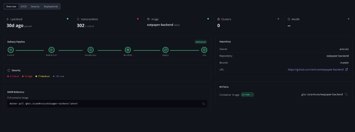This screenshot has width=355, height=132.
Task: Click the Health check icon
Action: click(x=289, y=19)
